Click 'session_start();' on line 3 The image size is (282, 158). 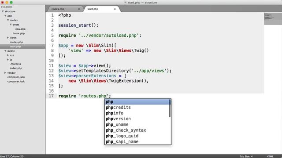[x=78, y=25]
